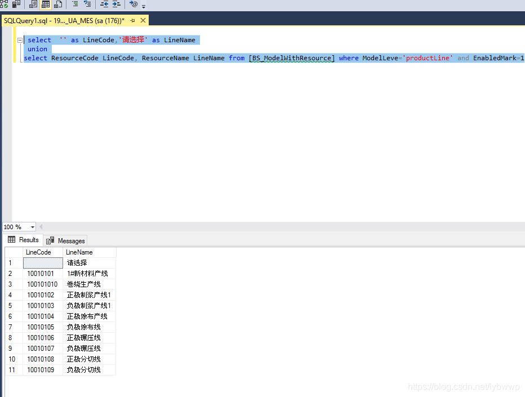Click the Display Estimated Execution Plan icon

4,5
